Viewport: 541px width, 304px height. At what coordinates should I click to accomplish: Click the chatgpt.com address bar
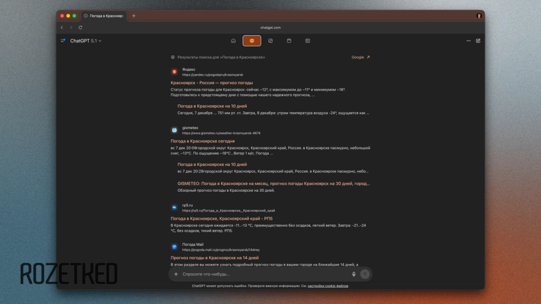270,28
